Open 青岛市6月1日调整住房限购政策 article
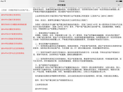The image size is (123, 92). [16, 25]
